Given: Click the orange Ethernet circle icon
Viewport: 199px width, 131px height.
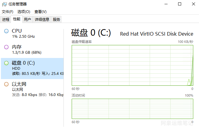Looking at the screenshot, I should [x=6, y=84].
